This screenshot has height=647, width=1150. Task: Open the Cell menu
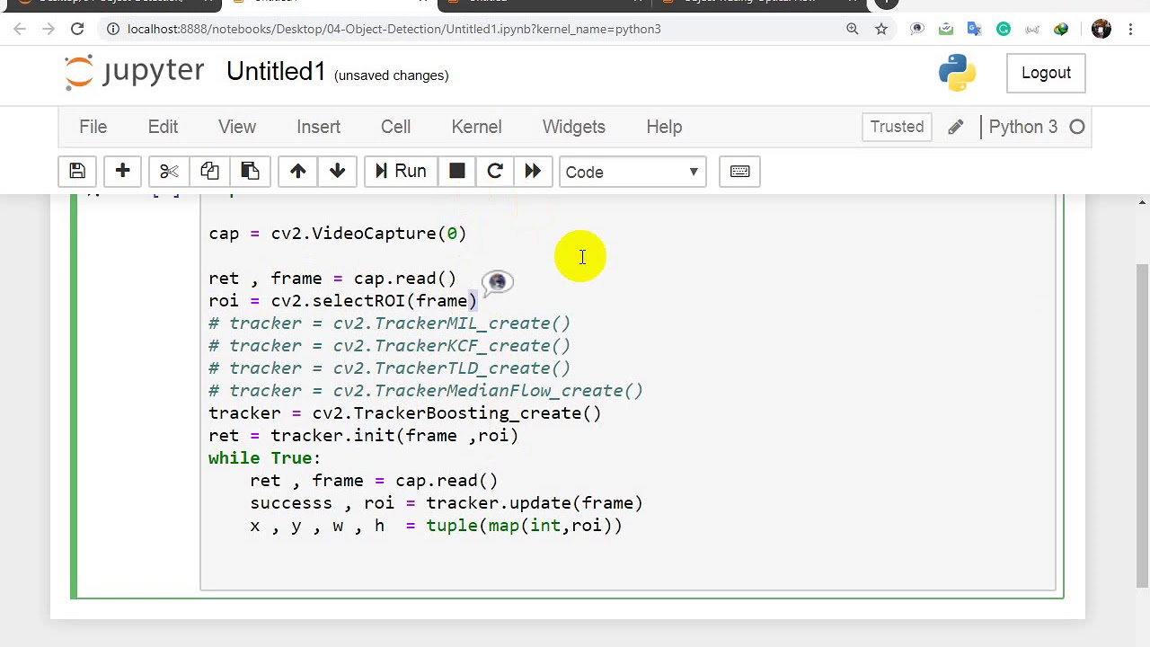point(395,127)
